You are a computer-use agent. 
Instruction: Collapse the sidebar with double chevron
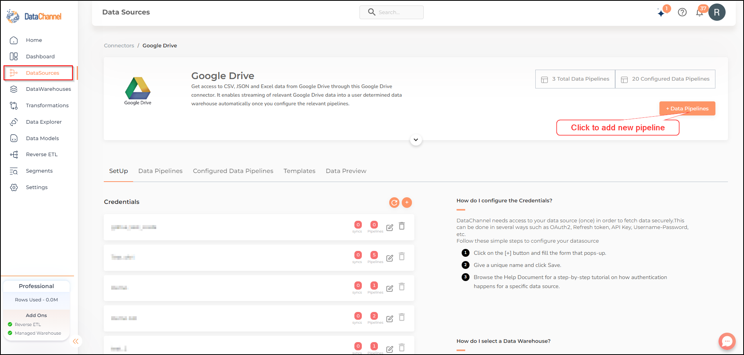point(76,341)
